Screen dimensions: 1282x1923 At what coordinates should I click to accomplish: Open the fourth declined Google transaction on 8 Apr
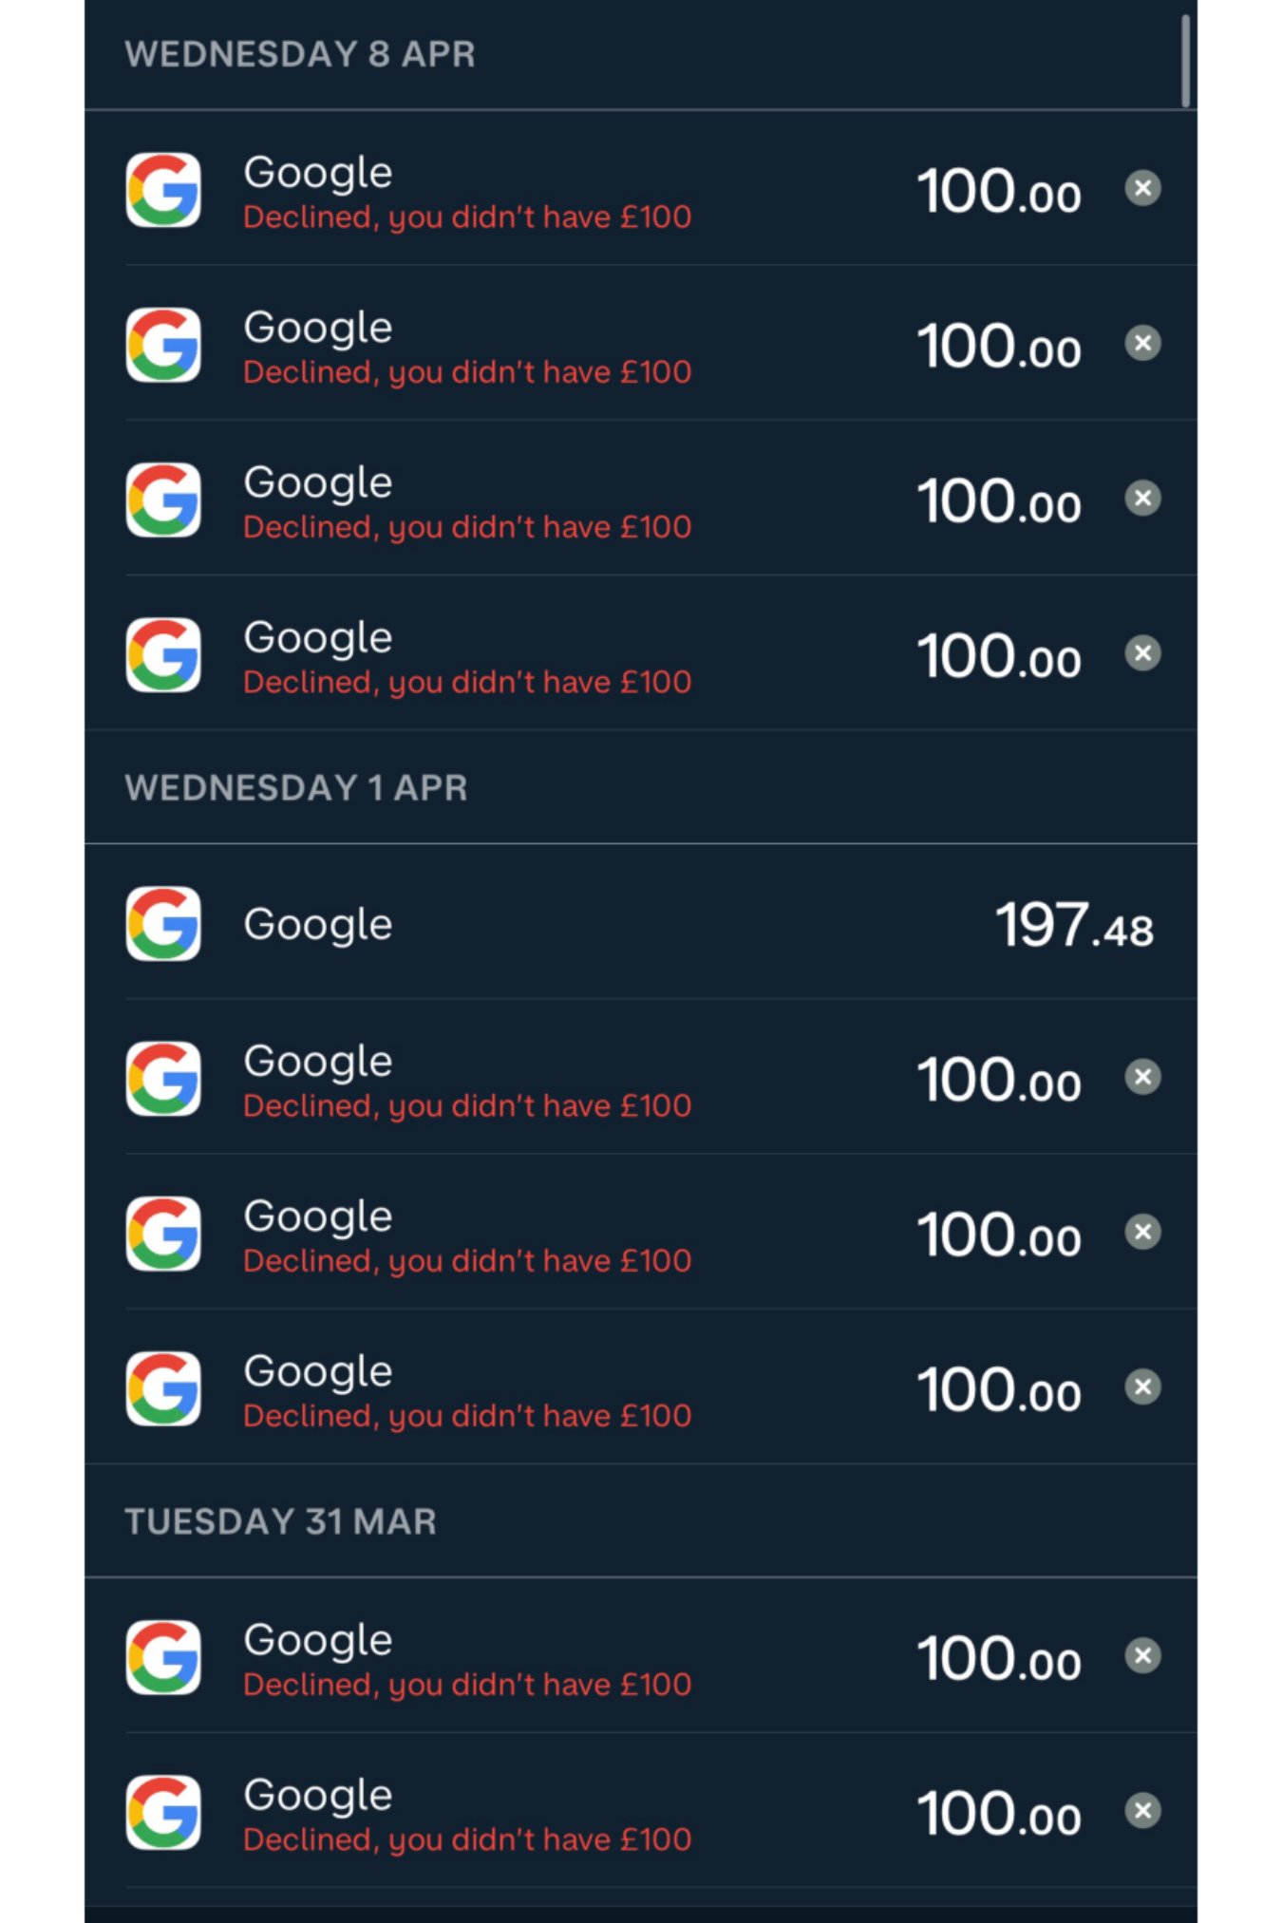click(641, 652)
